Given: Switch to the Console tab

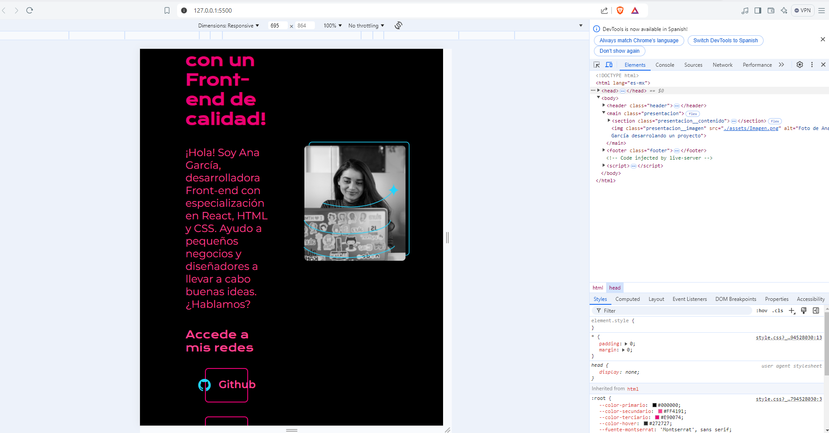Looking at the screenshot, I should [665, 65].
